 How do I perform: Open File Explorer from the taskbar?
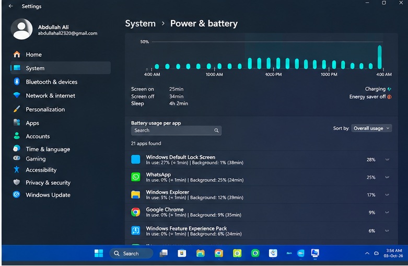click(x=201, y=253)
